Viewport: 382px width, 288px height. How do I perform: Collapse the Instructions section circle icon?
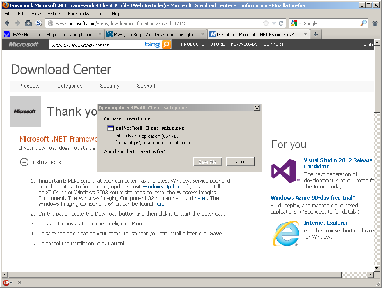click(x=24, y=162)
